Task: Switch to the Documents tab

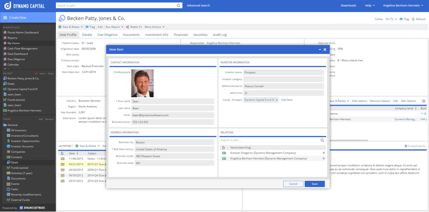Action: pos(131,35)
